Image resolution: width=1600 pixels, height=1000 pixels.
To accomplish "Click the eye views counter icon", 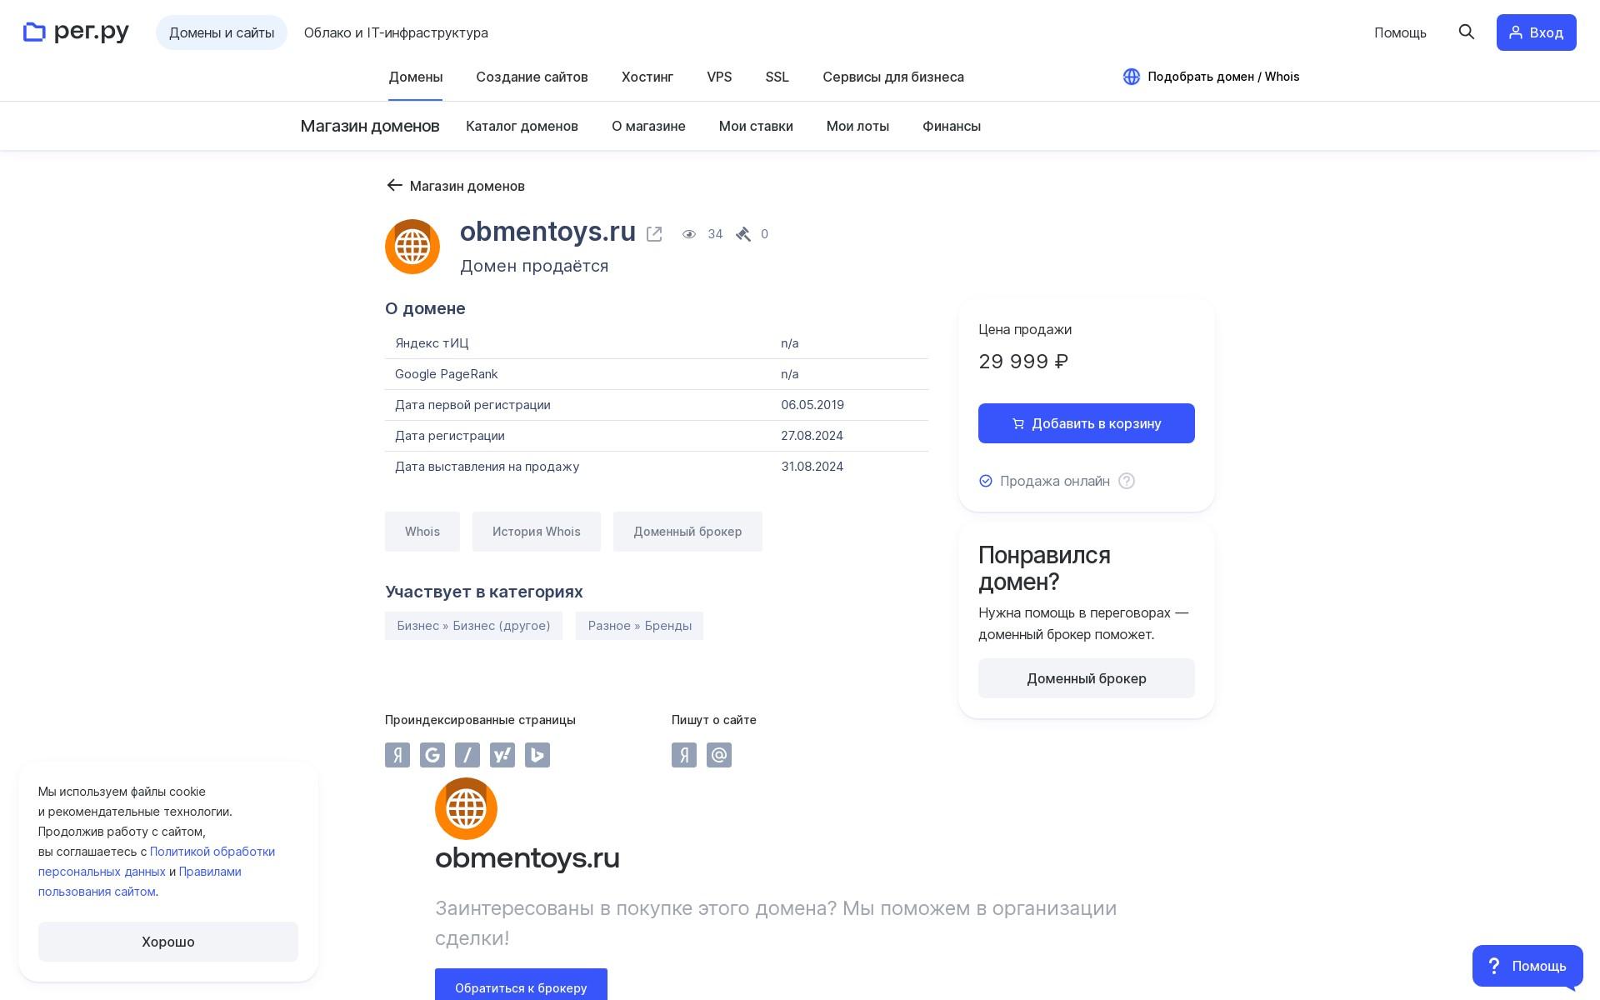I will 689,234.
